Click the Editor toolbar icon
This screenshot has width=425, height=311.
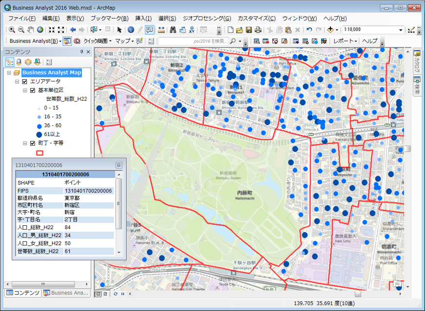(x=411, y=30)
